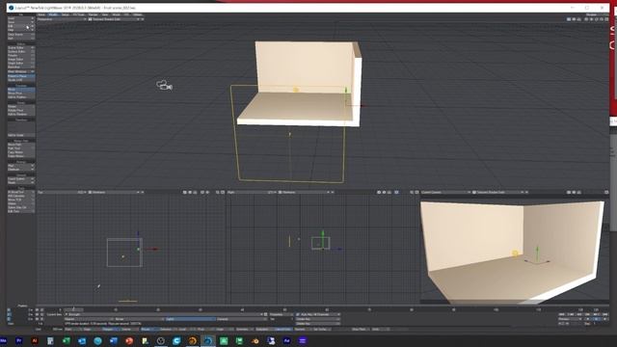Switch to the Utilities tab
617x347 pixels.
click(138, 14)
